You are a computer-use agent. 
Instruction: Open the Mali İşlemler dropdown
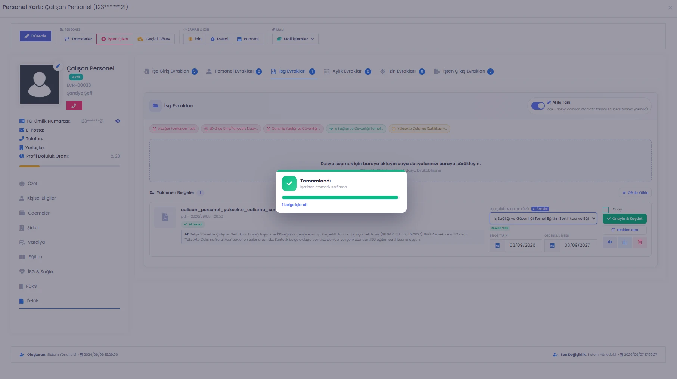(295, 39)
